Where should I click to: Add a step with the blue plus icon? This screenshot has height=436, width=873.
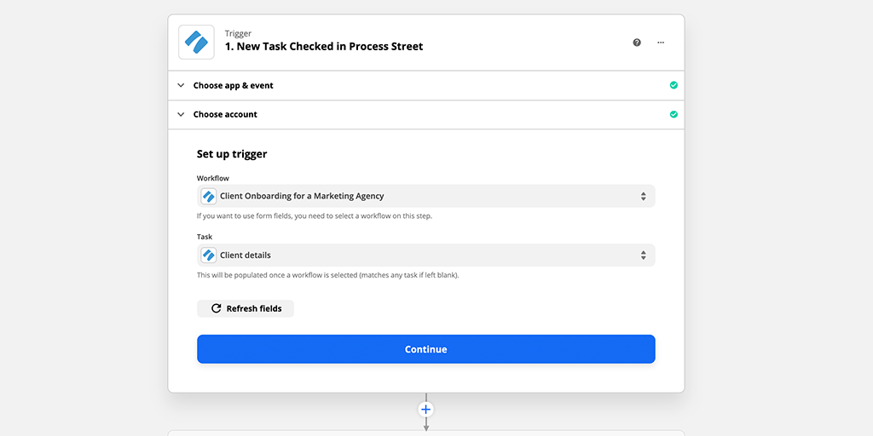point(426,410)
